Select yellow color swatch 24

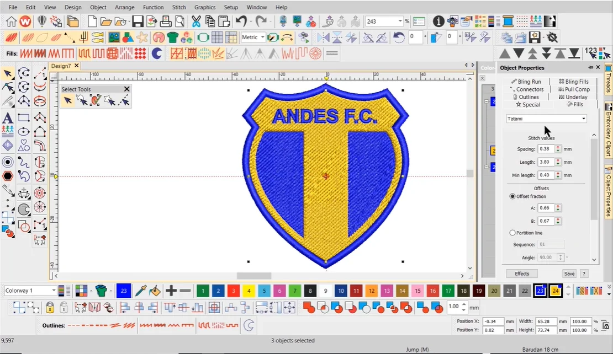tap(555, 291)
